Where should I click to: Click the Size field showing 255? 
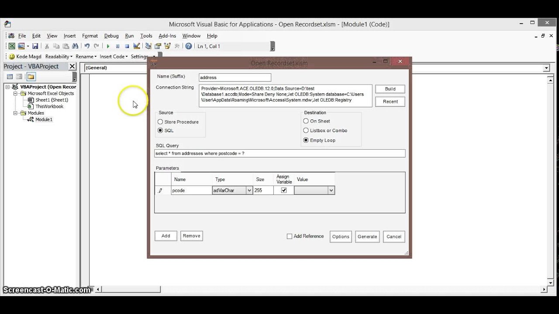pyautogui.click(x=263, y=191)
